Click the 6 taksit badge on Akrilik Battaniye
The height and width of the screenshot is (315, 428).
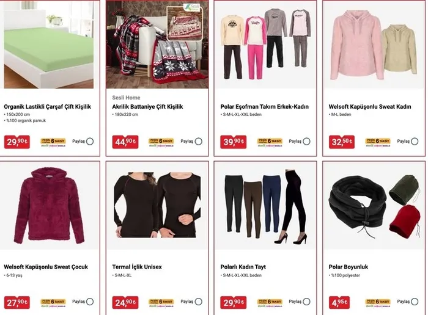tap(161, 142)
